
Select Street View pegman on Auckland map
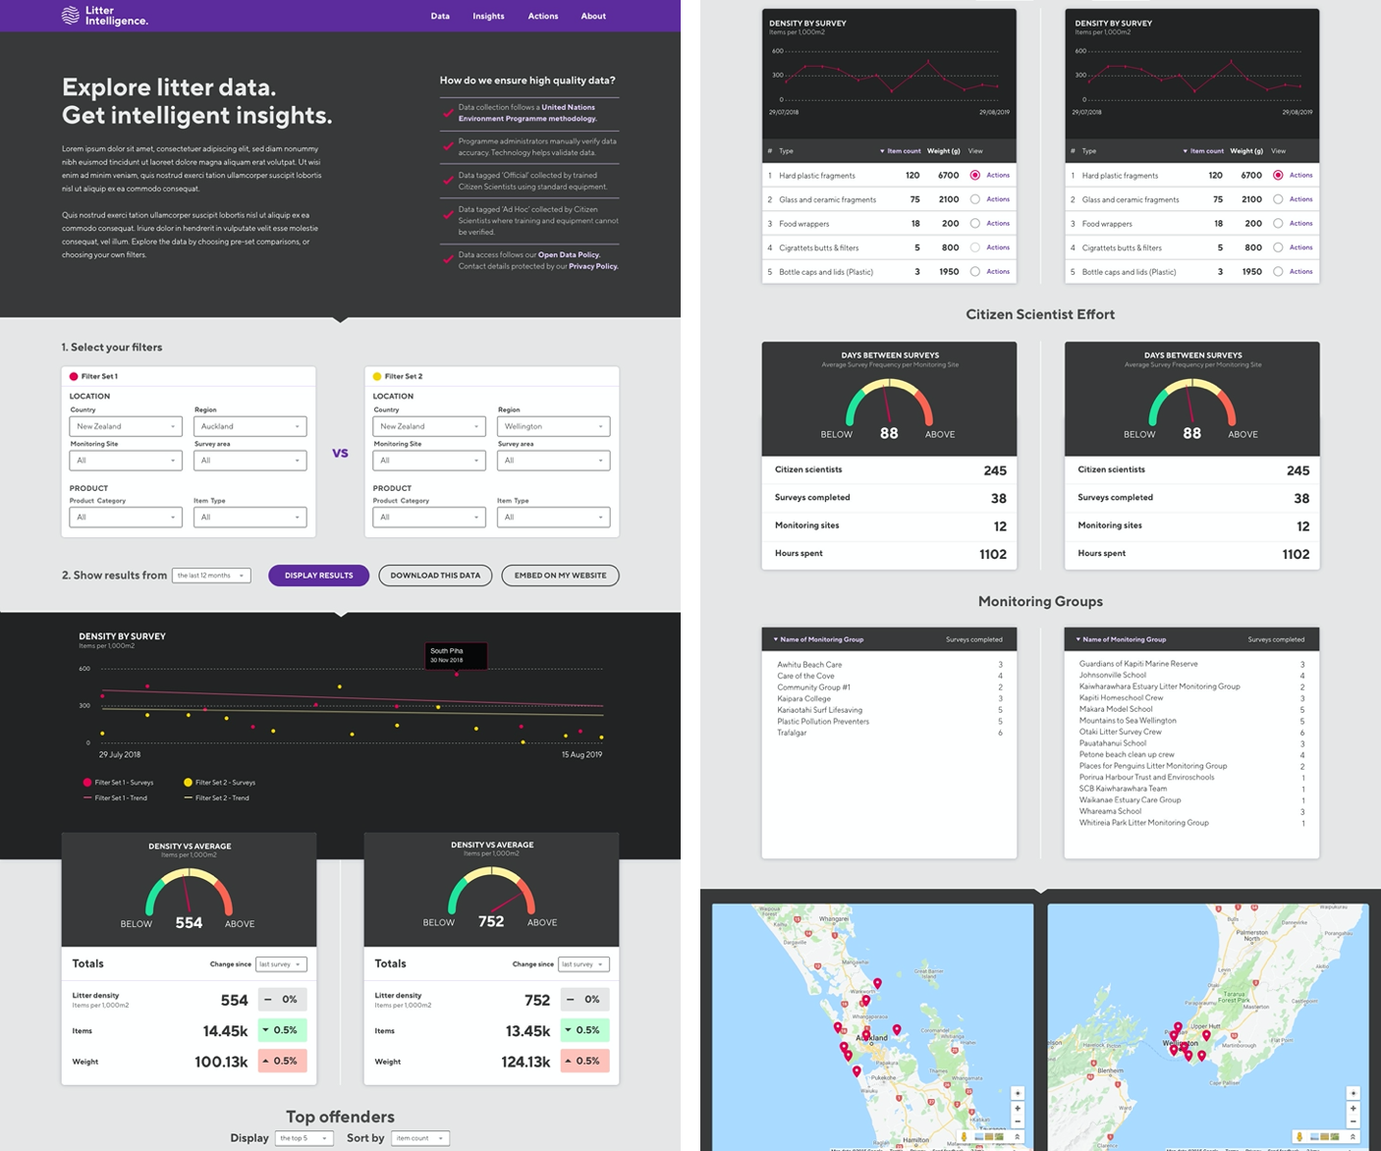pos(964,1137)
